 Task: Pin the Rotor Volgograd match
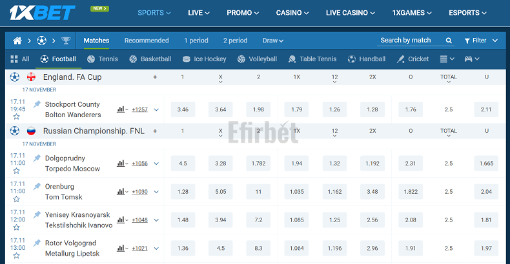click(37, 243)
